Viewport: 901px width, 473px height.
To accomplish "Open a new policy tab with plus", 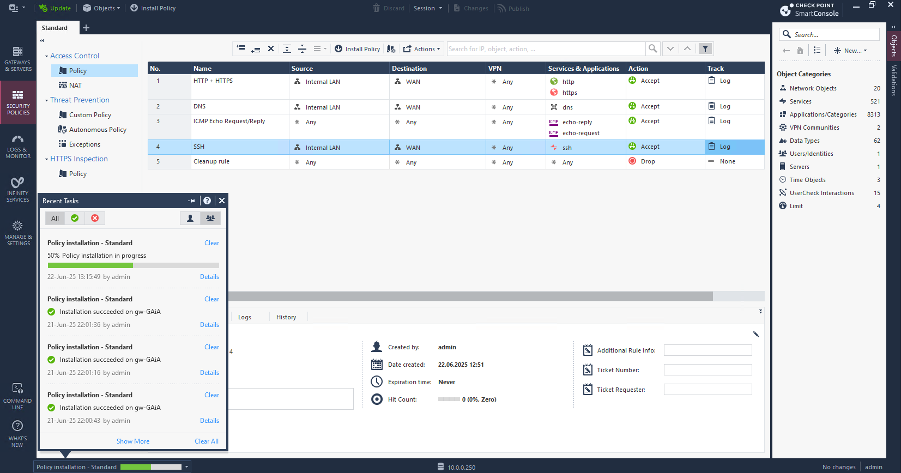I will [x=86, y=28].
